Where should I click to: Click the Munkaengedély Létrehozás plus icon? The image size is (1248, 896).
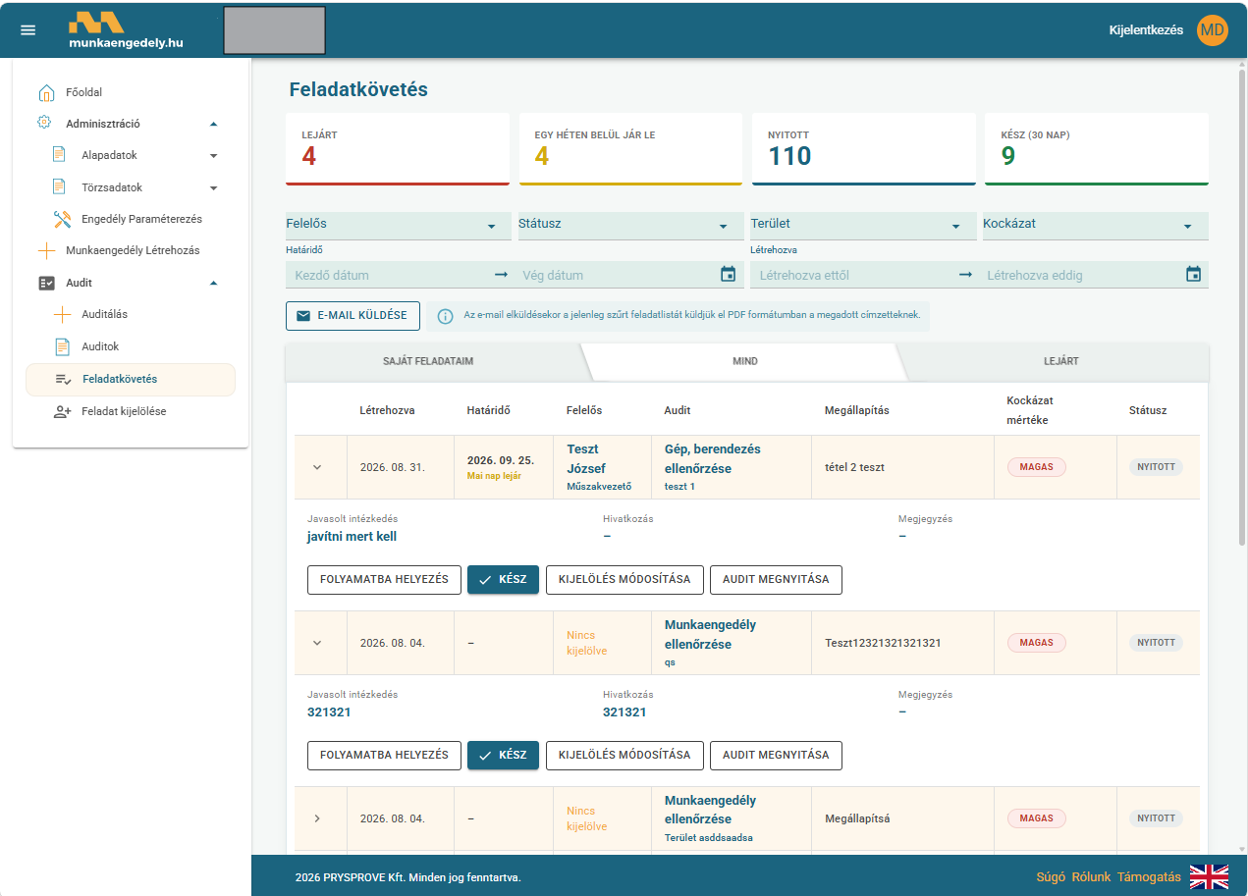click(46, 250)
